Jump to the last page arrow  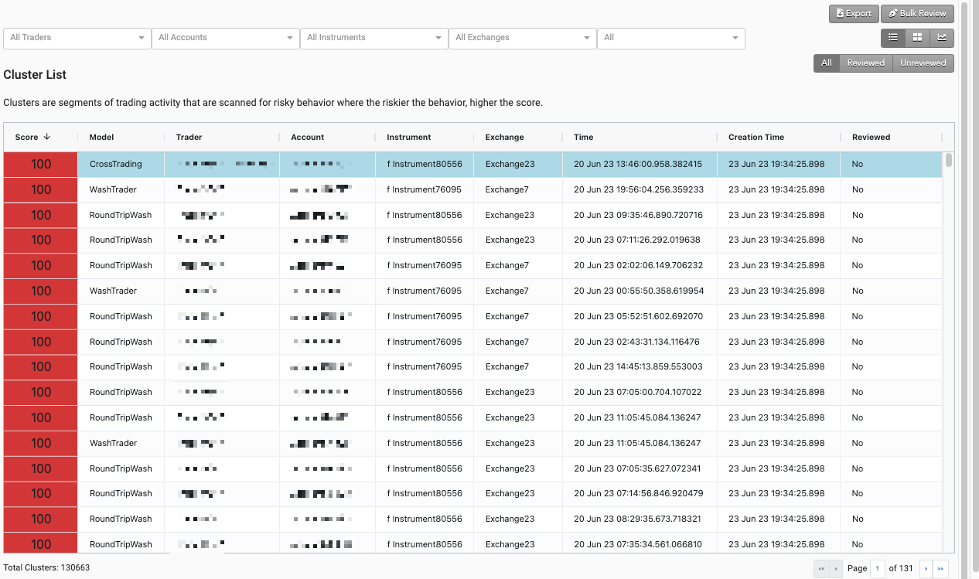(x=941, y=569)
